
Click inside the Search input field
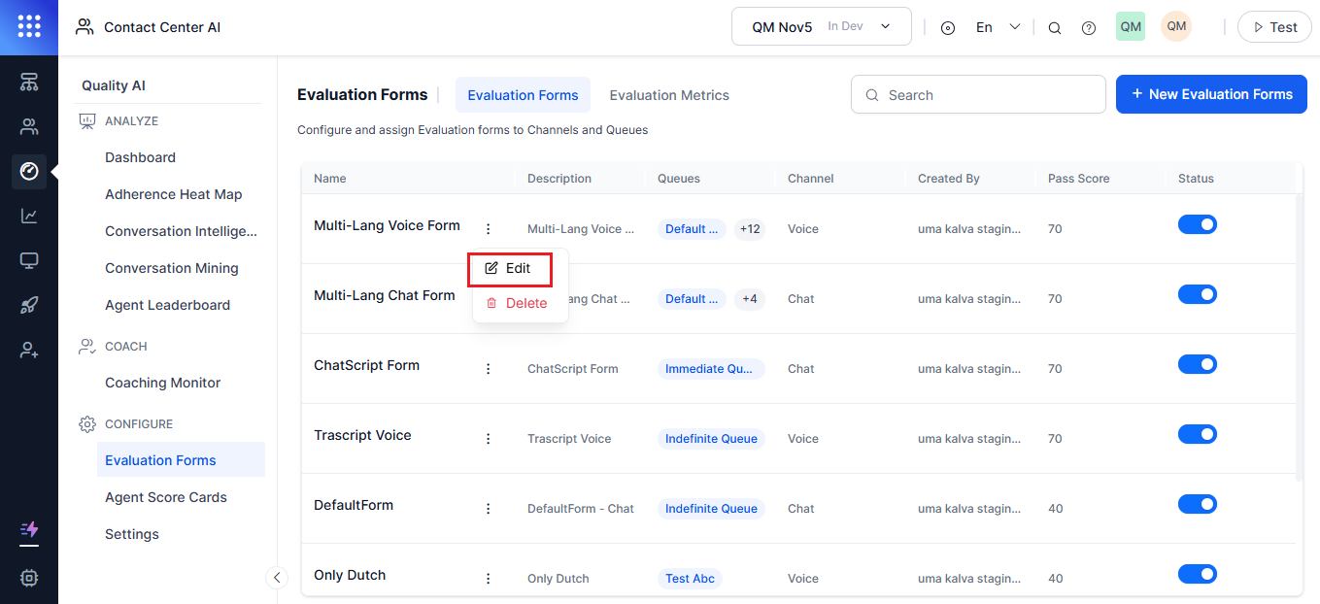pos(977,94)
